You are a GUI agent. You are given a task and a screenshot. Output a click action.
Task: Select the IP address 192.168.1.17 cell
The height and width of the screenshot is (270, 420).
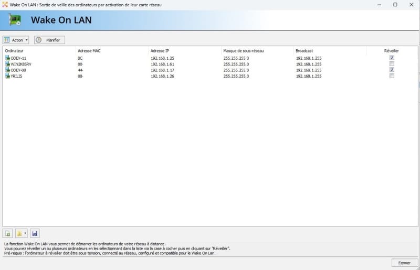[162, 70]
